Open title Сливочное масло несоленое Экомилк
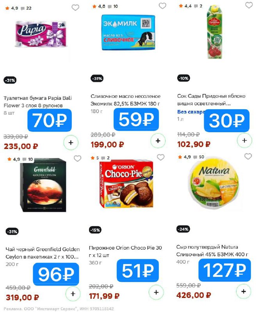 [125, 100]
